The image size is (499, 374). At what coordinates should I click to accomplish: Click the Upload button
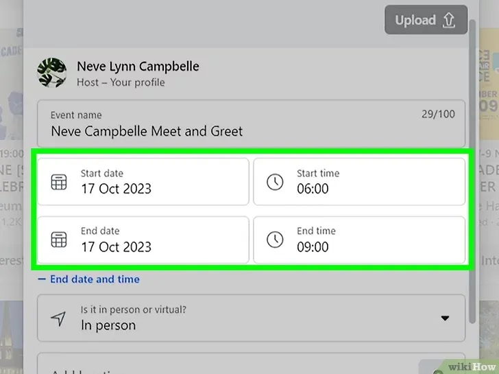tap(426, 20)
